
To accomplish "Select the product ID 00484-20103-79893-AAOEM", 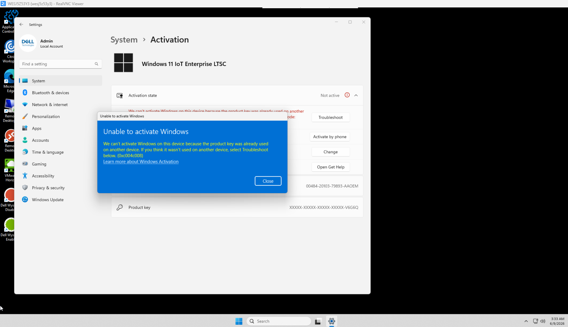I will coord(332,186).
